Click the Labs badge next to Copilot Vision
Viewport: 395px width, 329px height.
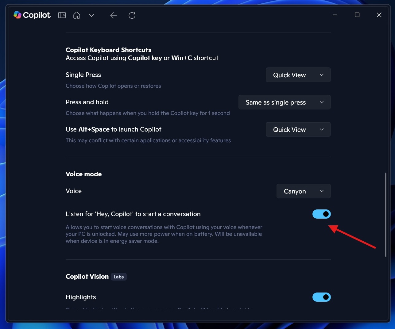click(x=119, y=277)
